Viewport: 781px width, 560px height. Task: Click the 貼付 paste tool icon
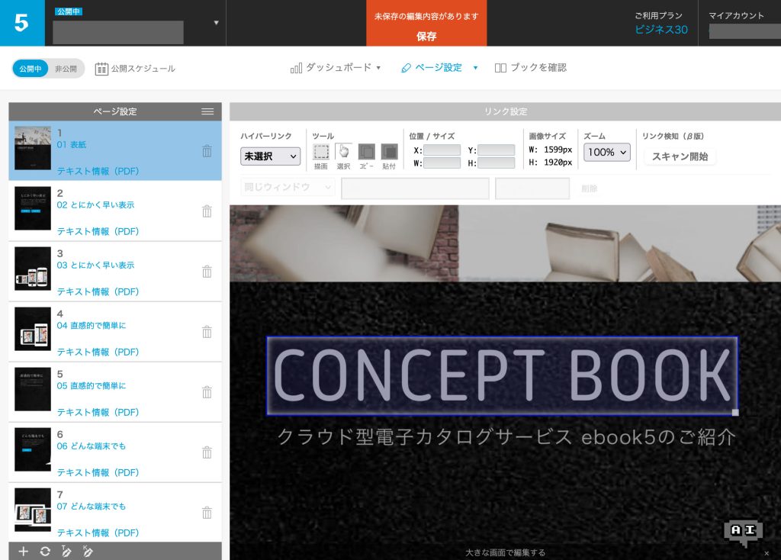[x=389, y=152]
